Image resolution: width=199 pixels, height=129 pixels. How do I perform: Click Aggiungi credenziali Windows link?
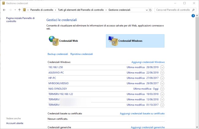[148, 62]
